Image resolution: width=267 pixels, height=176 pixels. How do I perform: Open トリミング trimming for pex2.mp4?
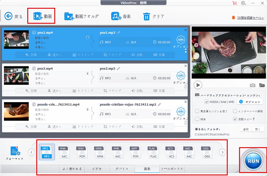(x=83, y=91)
